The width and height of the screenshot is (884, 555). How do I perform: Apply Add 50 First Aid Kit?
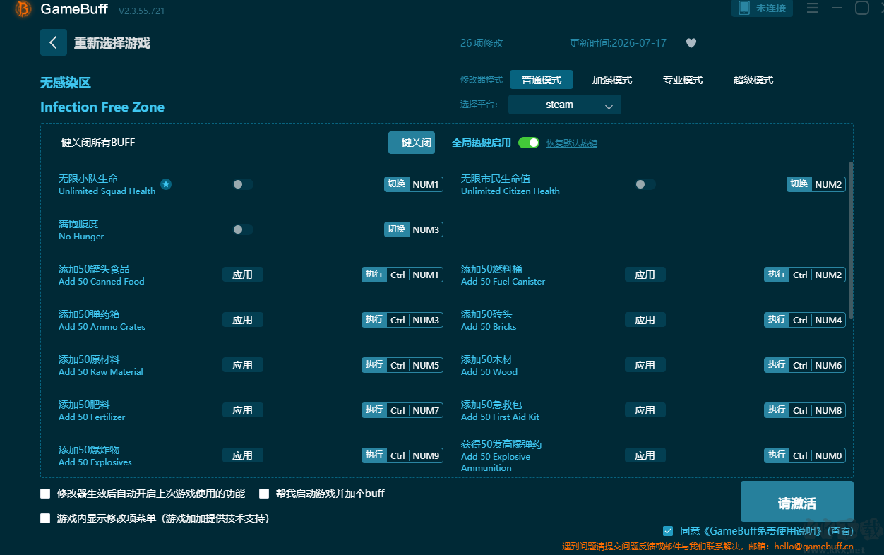[645, 410]
